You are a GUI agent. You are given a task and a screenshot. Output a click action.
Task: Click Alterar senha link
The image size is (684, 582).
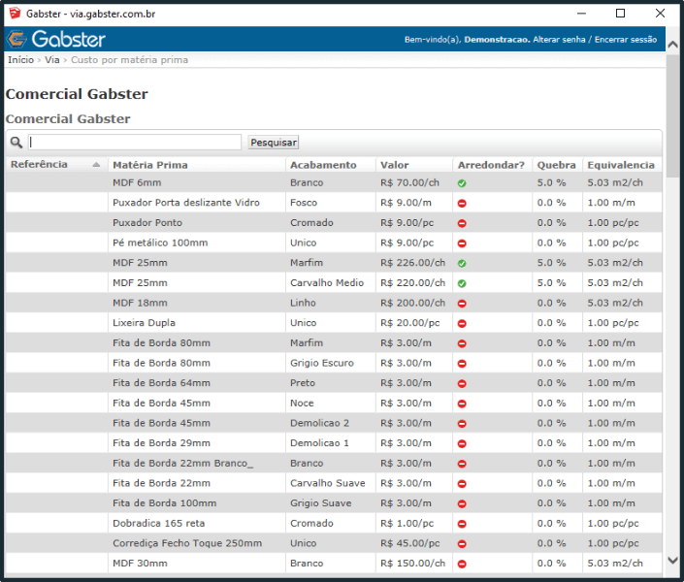tap(559, 39)
